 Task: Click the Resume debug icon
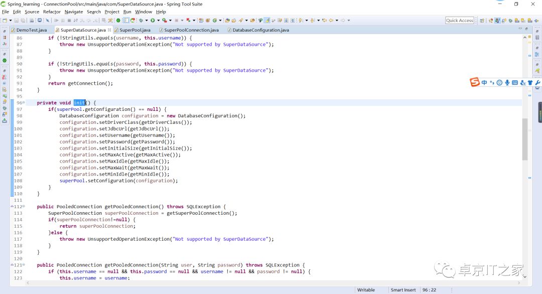[x=56, y=21]
